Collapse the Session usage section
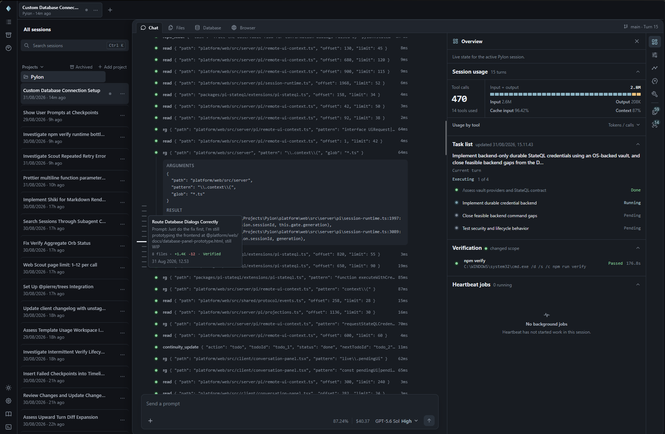The image size is (665, 434). coord(638,72)
